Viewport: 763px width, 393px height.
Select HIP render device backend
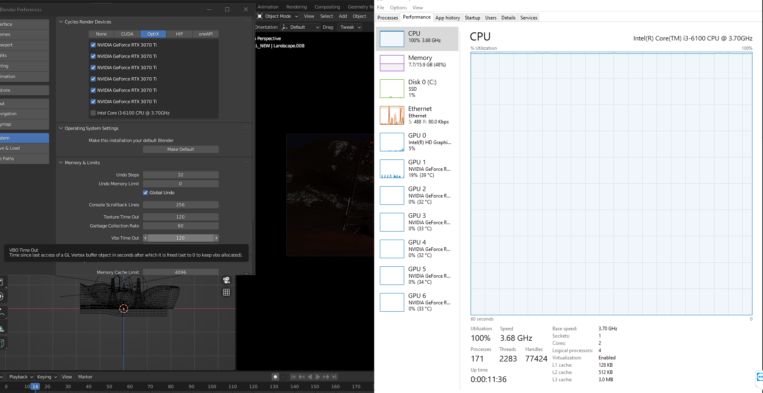179,34
